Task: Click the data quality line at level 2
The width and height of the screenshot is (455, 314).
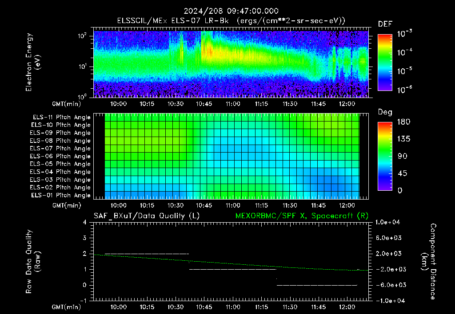Action: (147, 254)
